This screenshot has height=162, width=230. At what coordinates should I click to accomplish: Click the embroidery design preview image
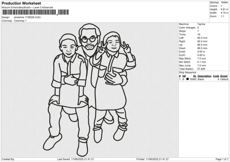pos(89,90)
